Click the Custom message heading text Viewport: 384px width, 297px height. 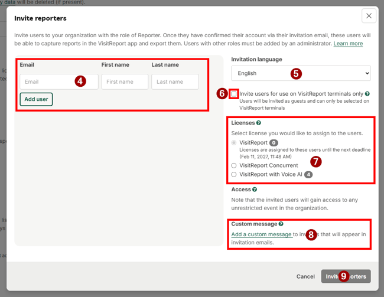coord(254,224)
